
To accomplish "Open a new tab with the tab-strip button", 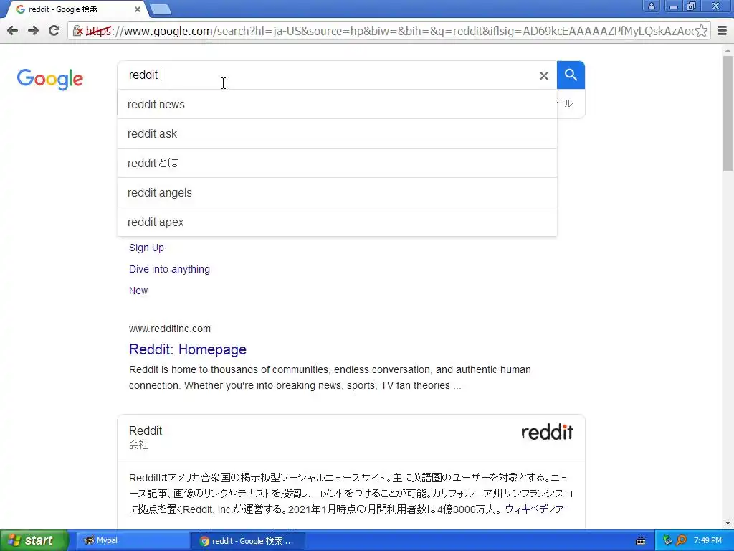I will click(161, 9).
